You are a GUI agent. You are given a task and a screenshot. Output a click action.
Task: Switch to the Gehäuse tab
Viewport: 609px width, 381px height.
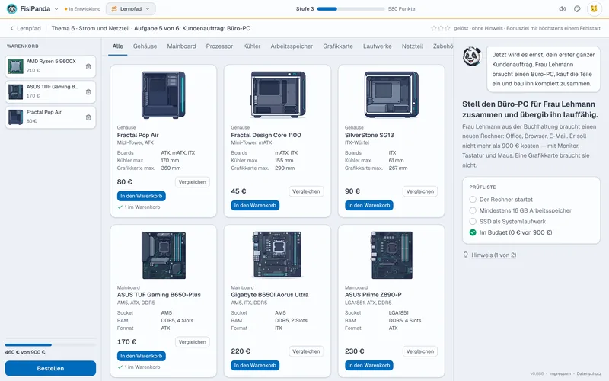click(145, 46)
